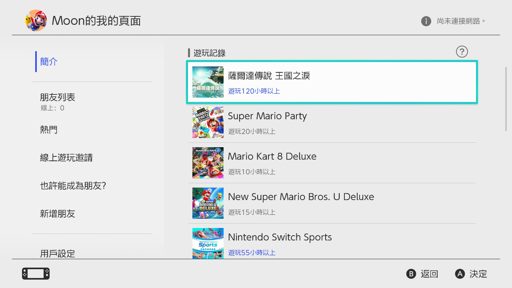Viewport: 512px width, 288px height.
Task: Select 也許能成為朋友? option
Action: click(73, 186)
